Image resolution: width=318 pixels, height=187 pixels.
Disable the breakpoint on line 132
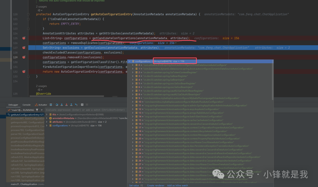pos(24,71)
